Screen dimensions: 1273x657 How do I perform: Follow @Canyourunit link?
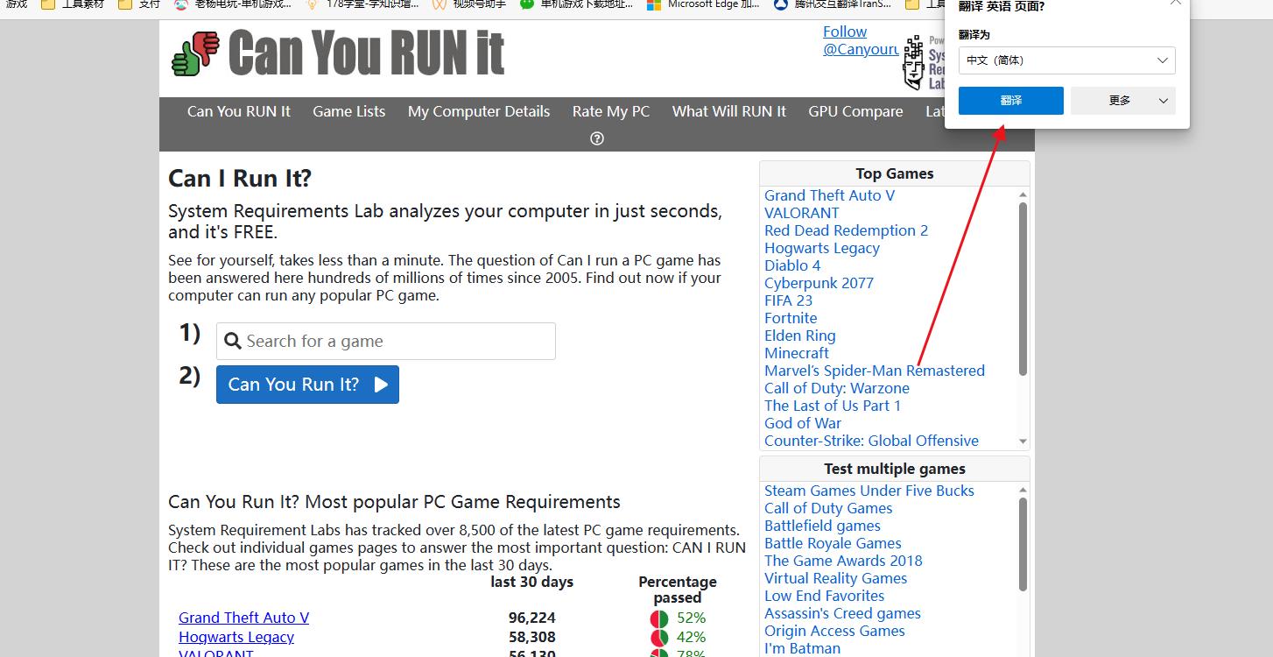[x=861, y=40]
